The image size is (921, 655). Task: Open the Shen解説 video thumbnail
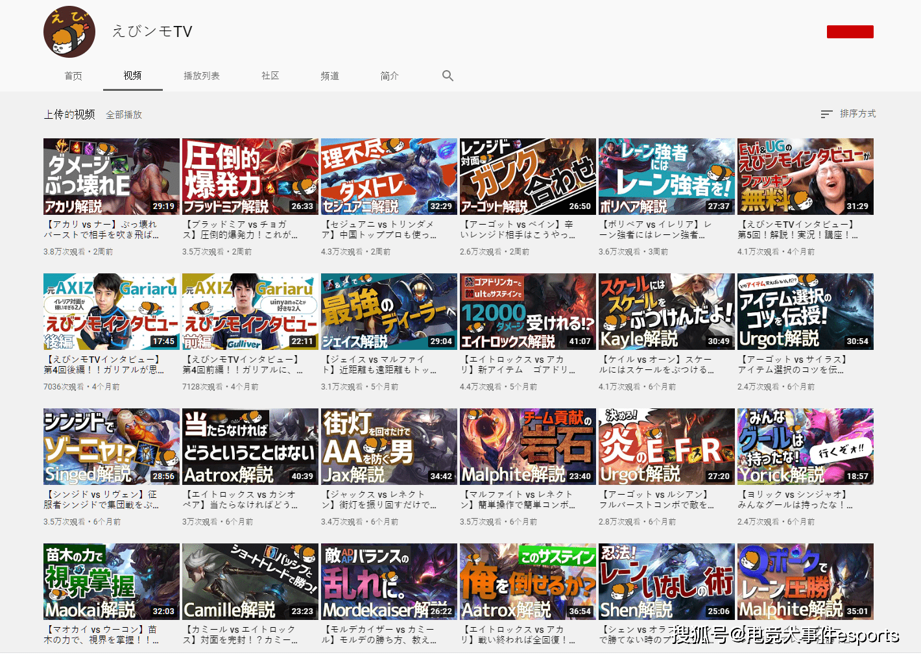[667, 582]
